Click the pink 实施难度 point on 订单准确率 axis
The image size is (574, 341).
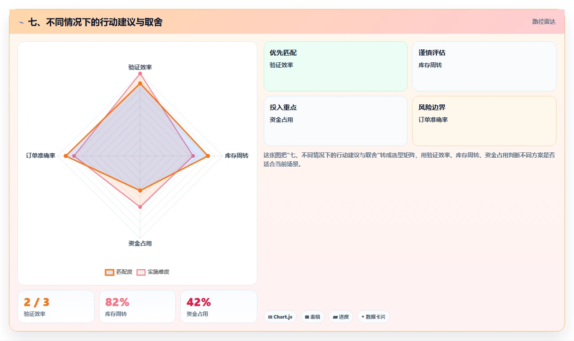74,156
